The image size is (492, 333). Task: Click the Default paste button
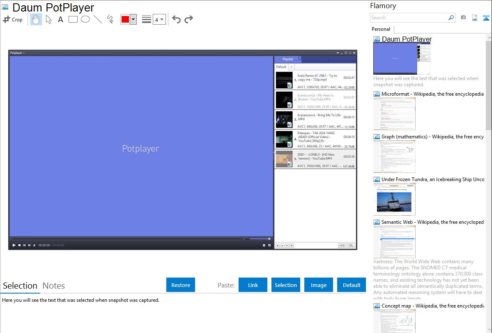352,285
